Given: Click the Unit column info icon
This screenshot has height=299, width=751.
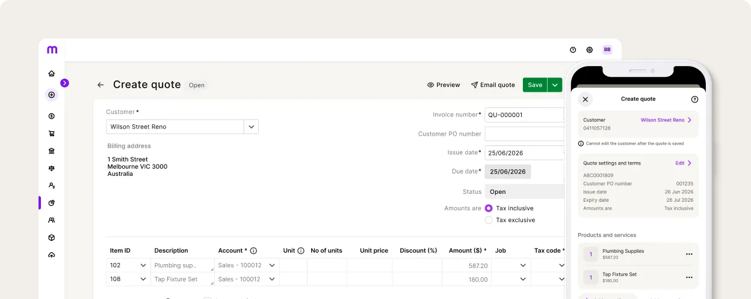Looking at the screenshot, I should [x=301, y=251].
